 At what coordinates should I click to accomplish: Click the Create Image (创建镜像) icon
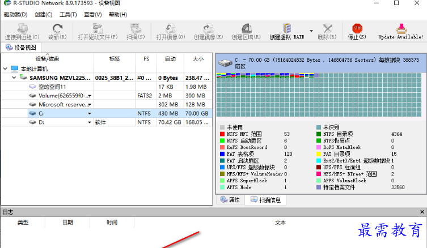[x=209, y=28]
